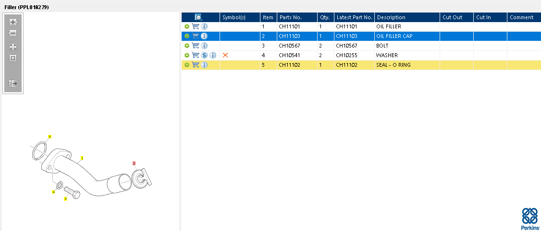Click the single-square view icon in diagram toolbar
The height and width of the screenshot is (231, 541).
13,59
